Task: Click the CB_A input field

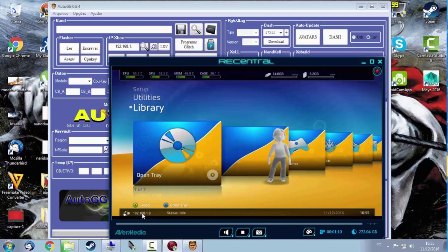Action: click(73, 91)
